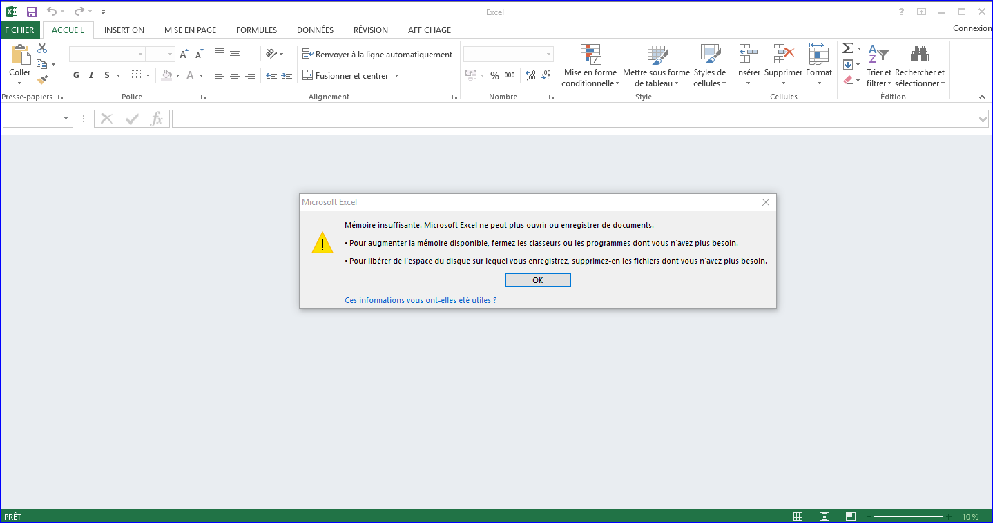Switch to Page Layout view in status bar
The height and width of the screenshot is (523, 993).
[825, 516]
